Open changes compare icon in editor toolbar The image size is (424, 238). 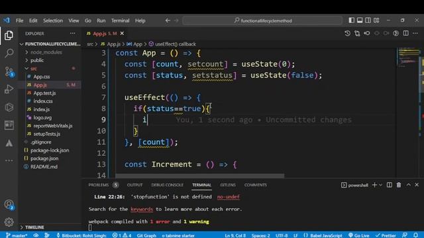click(357, 33)
